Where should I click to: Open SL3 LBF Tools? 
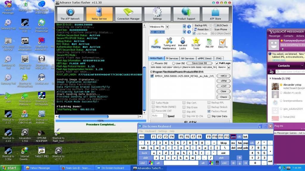click(x=196, y=43)
